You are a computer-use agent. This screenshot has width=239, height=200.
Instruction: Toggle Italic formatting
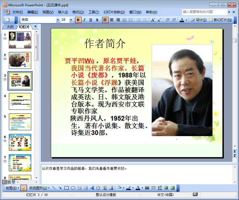84,20
